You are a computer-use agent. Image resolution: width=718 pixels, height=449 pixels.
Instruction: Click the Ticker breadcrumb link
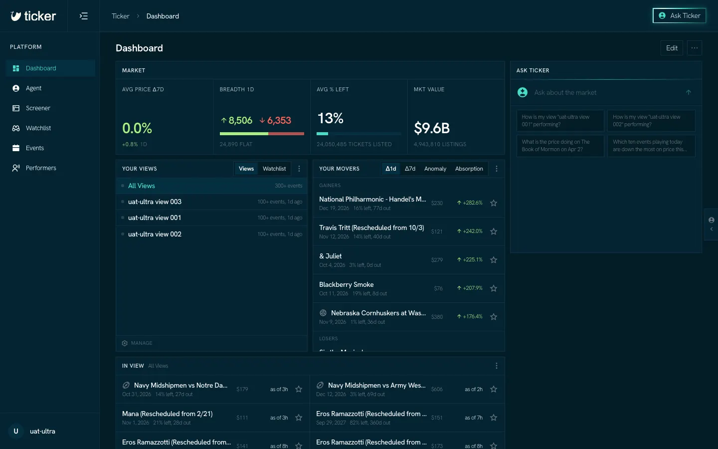pyautogui.click(x=120, y=16)
